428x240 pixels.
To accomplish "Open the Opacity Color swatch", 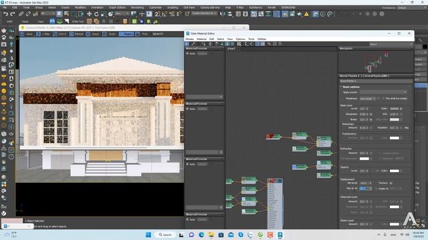I will [395, 171].
